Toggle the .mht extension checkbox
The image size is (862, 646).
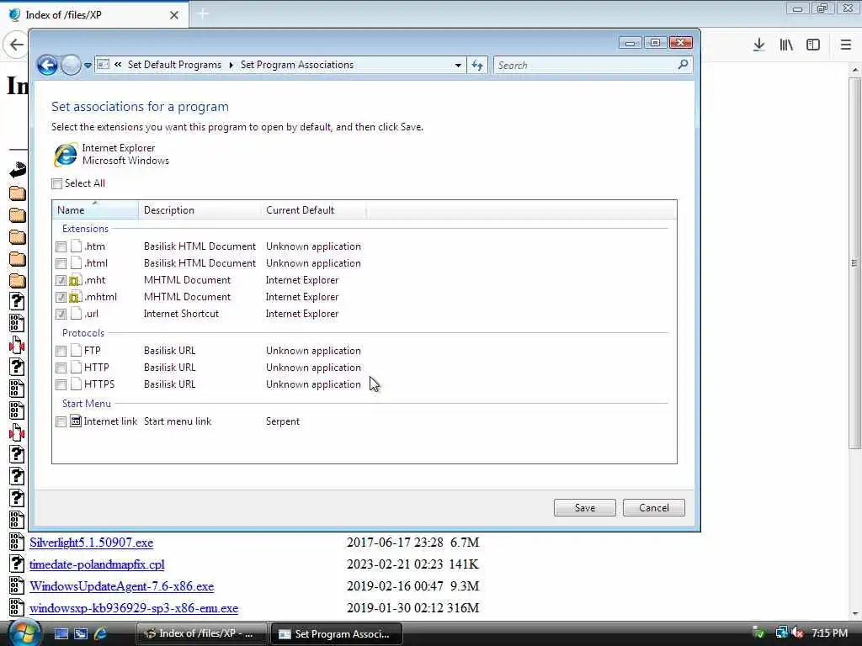click(61, 281)
